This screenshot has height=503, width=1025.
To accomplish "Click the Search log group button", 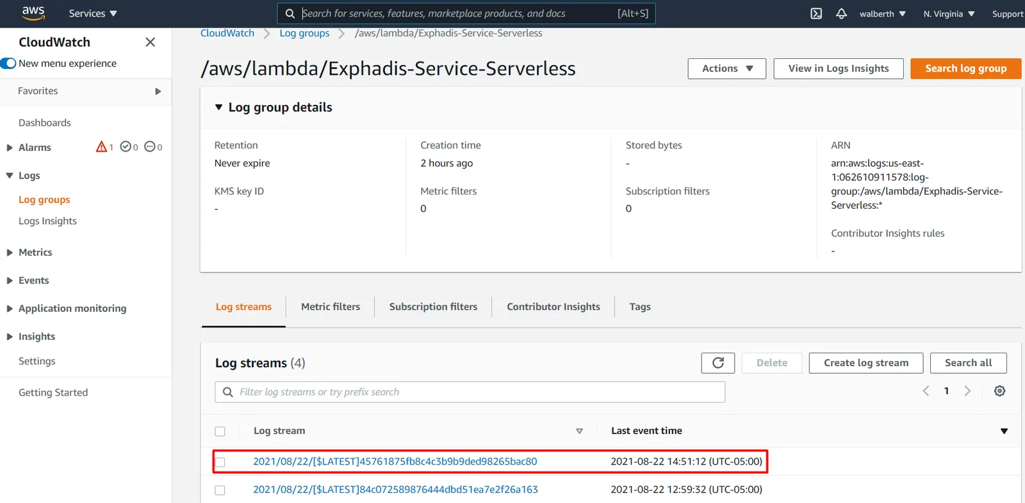I will pyautogui.click(x=966, y=68).
